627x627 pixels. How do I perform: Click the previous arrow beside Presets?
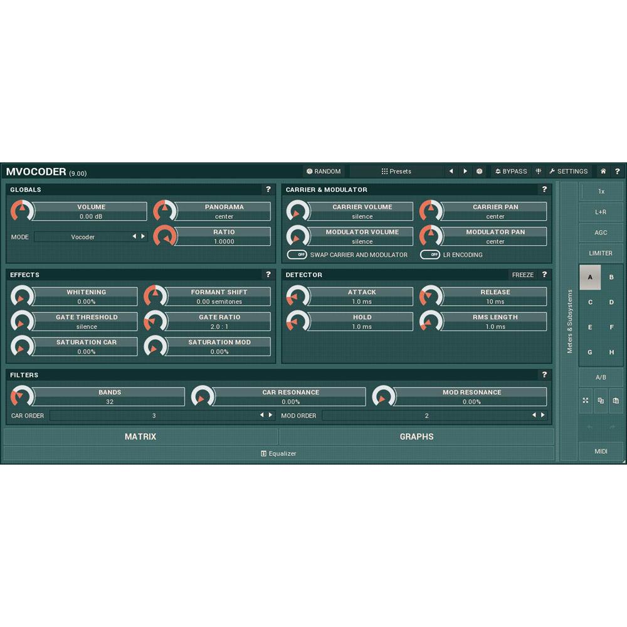[x=451, y=171]
